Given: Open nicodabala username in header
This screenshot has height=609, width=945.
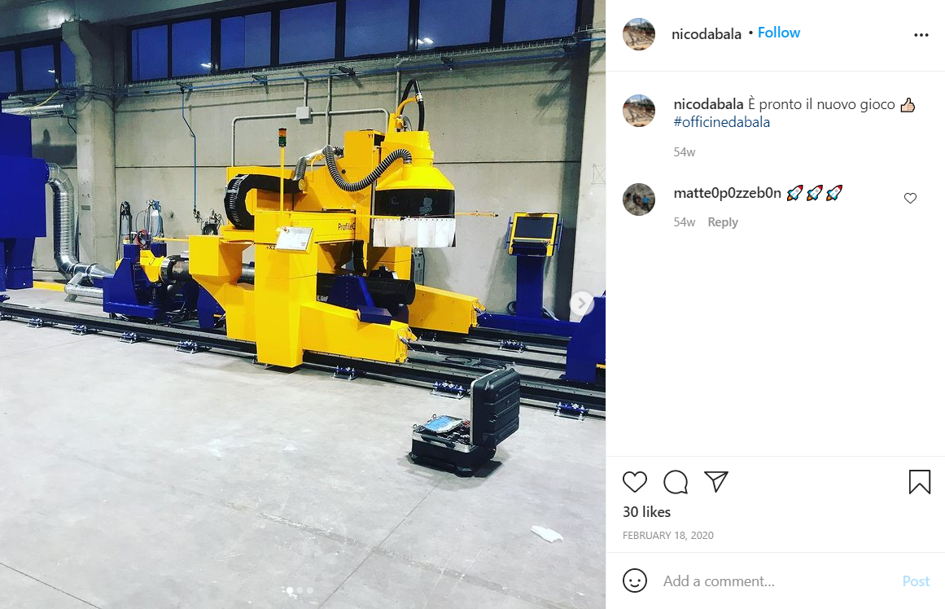Looking at the screenshot, I should point(707,33).
